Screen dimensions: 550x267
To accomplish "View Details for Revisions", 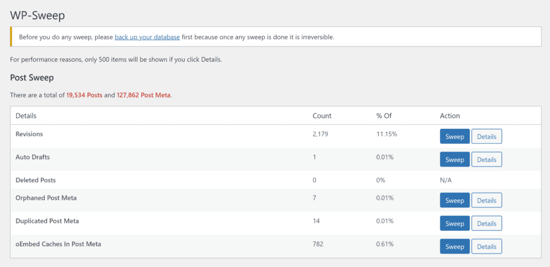I will click(x=487, y=136).
